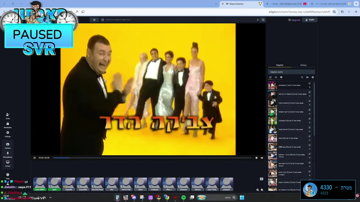Switch to the Playlists tab
Viewport: 360px width, 202px height.
[280, 65]
